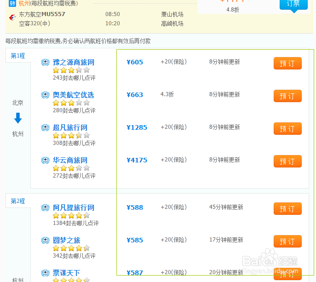Select the 第2程 tab label

click(18, 201)
